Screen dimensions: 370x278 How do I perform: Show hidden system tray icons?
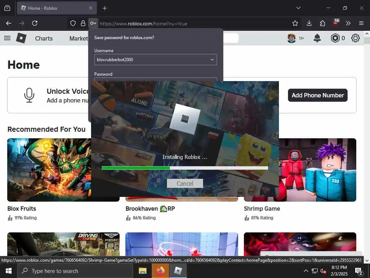[306, 271]
